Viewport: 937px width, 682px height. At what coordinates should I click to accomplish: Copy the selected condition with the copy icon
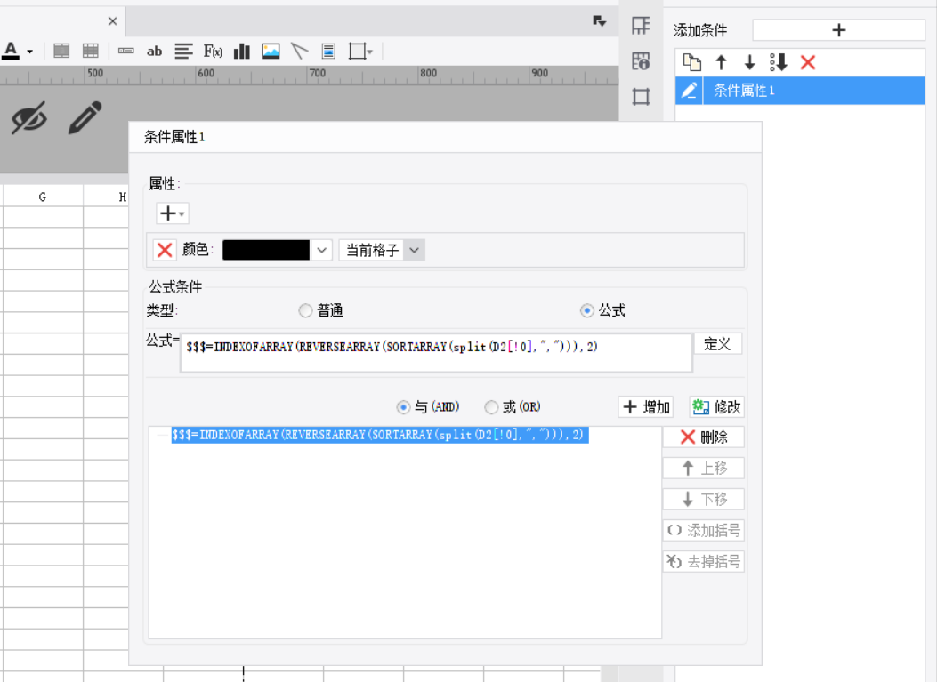coord(692,62)
